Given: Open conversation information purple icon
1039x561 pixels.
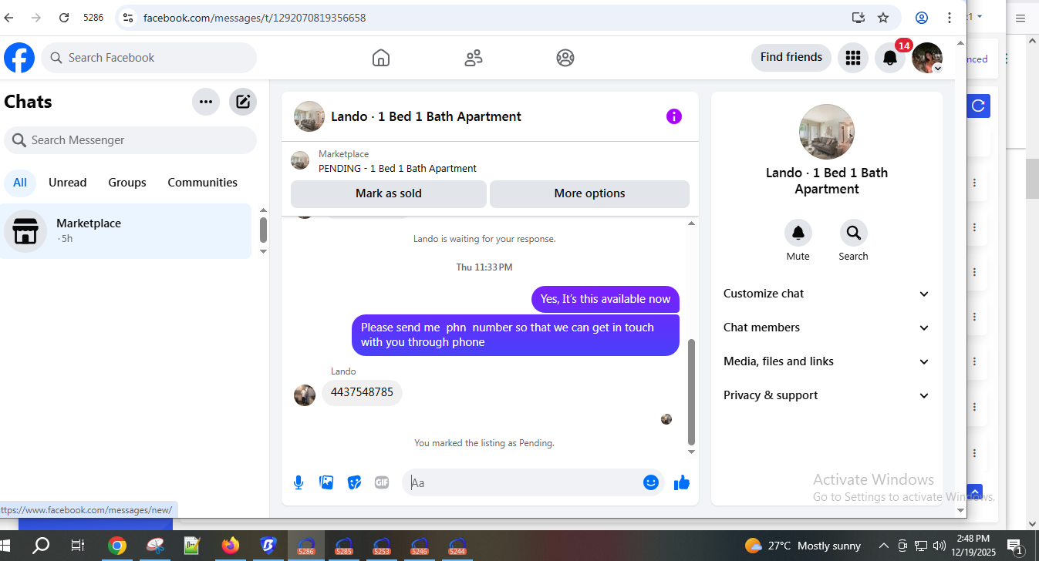Looking at the screenshot, I should point(674,116).
